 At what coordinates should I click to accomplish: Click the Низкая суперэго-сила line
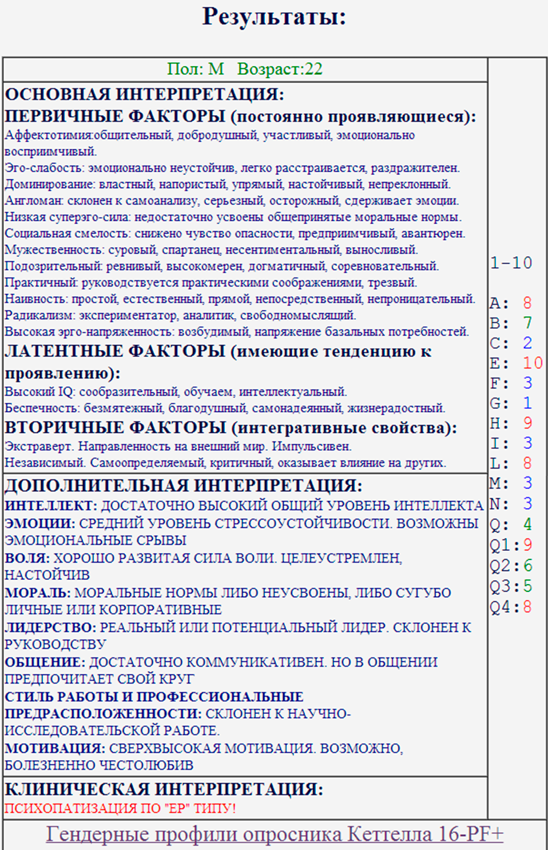coord(233,217)
